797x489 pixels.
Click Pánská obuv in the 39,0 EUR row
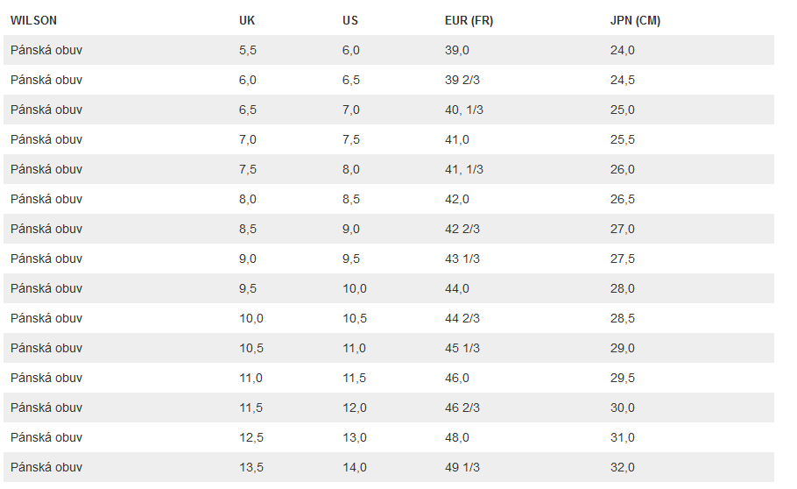(x=46, y=50)
